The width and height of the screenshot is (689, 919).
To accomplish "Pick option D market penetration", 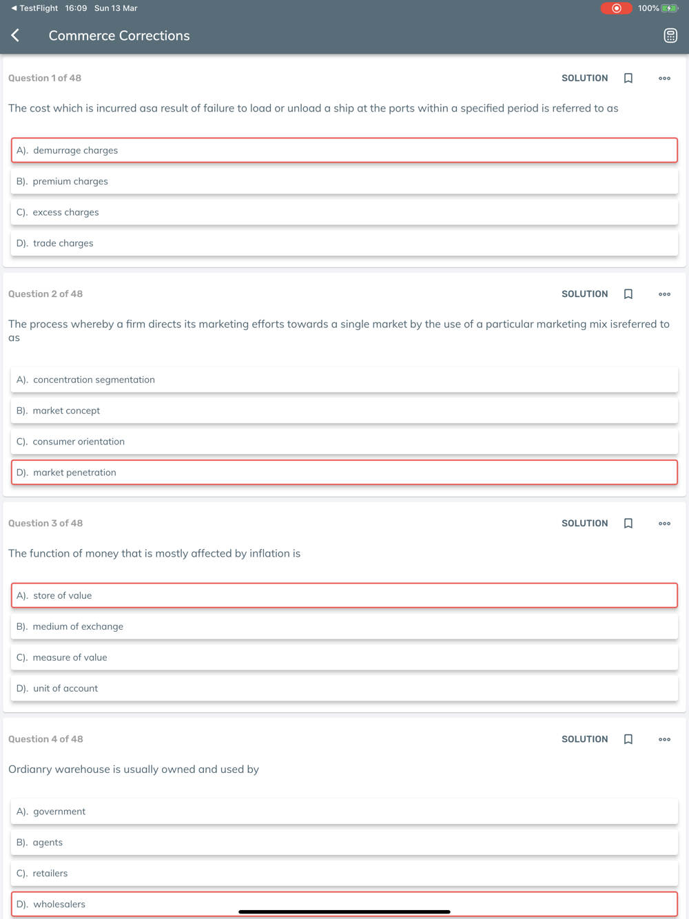I will (344, 473).
